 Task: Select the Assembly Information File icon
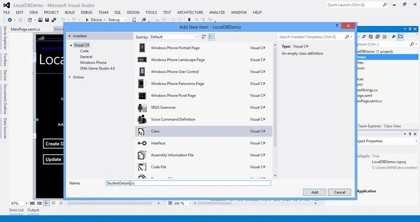[142, 155]
